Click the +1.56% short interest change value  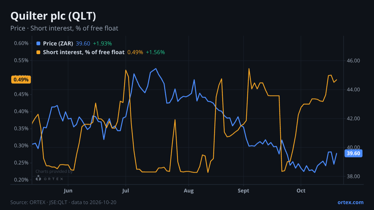(155, 52)
